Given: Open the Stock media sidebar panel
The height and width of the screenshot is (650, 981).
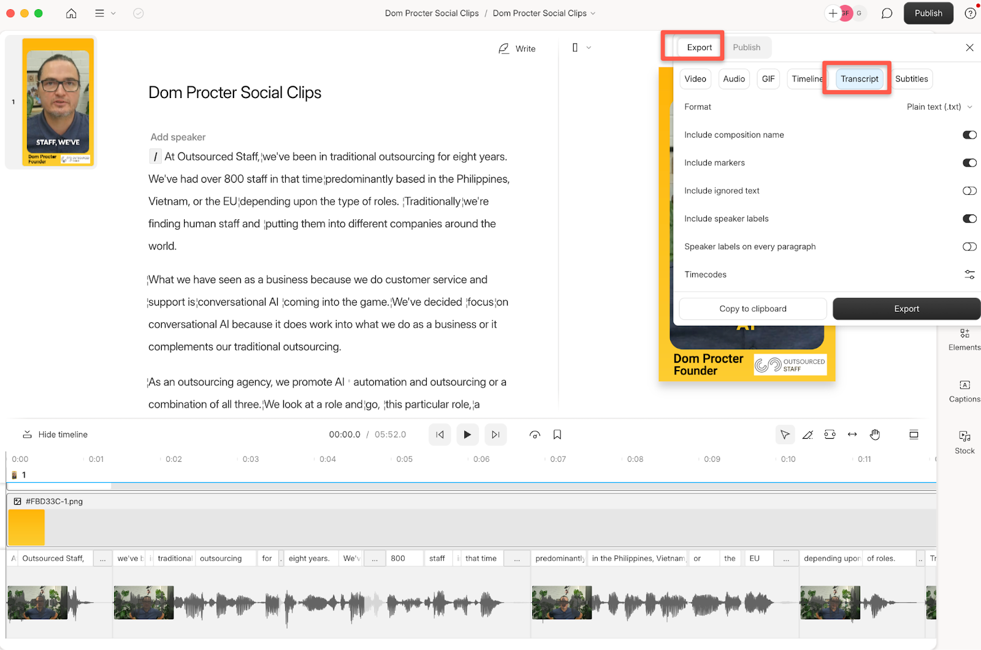Looking at the screenshot, I should 964,442.
